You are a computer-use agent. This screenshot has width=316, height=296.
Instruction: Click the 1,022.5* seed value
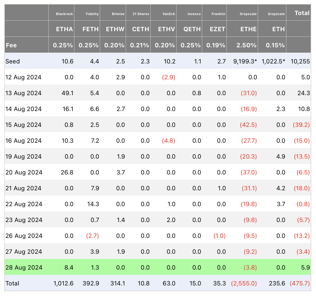(273, 61)
